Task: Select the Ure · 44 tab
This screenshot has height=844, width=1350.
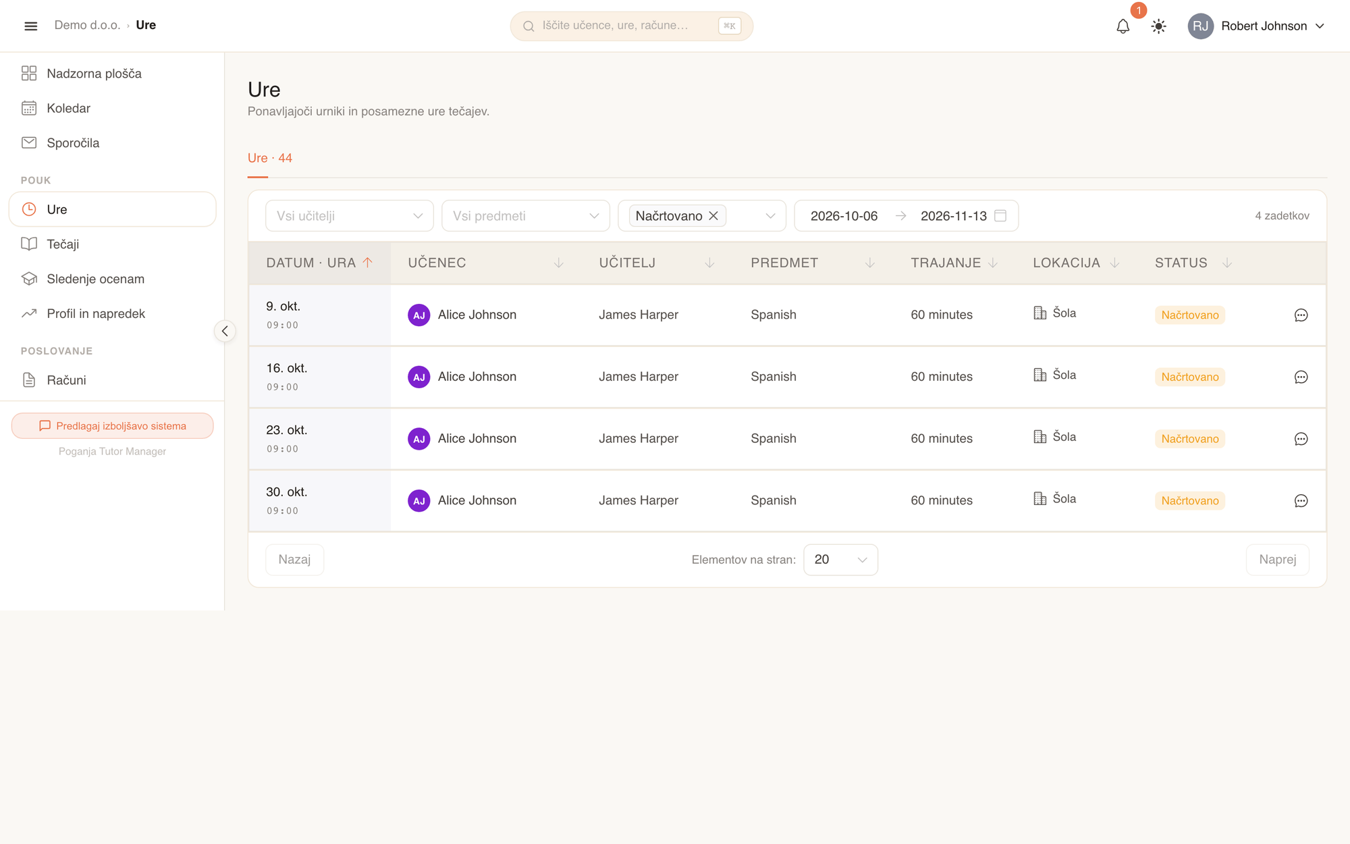Action: [269, 158]
